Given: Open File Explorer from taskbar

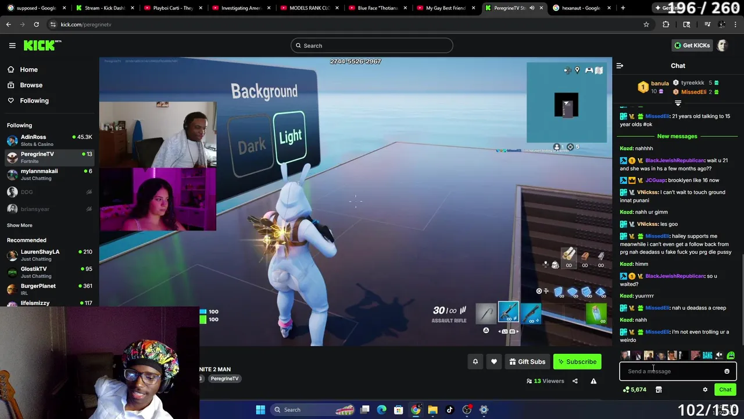Looking at the screenshot, I should pos(432,410).
